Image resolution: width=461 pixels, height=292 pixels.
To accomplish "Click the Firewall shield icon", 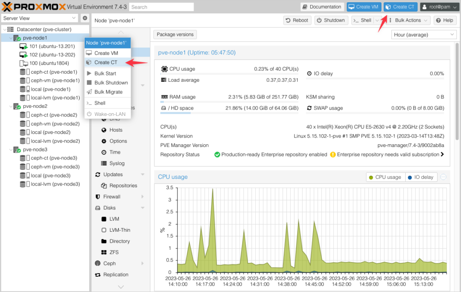I will (x=98, y=197).
